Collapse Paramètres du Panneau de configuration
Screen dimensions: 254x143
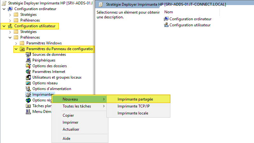(16, 49)
